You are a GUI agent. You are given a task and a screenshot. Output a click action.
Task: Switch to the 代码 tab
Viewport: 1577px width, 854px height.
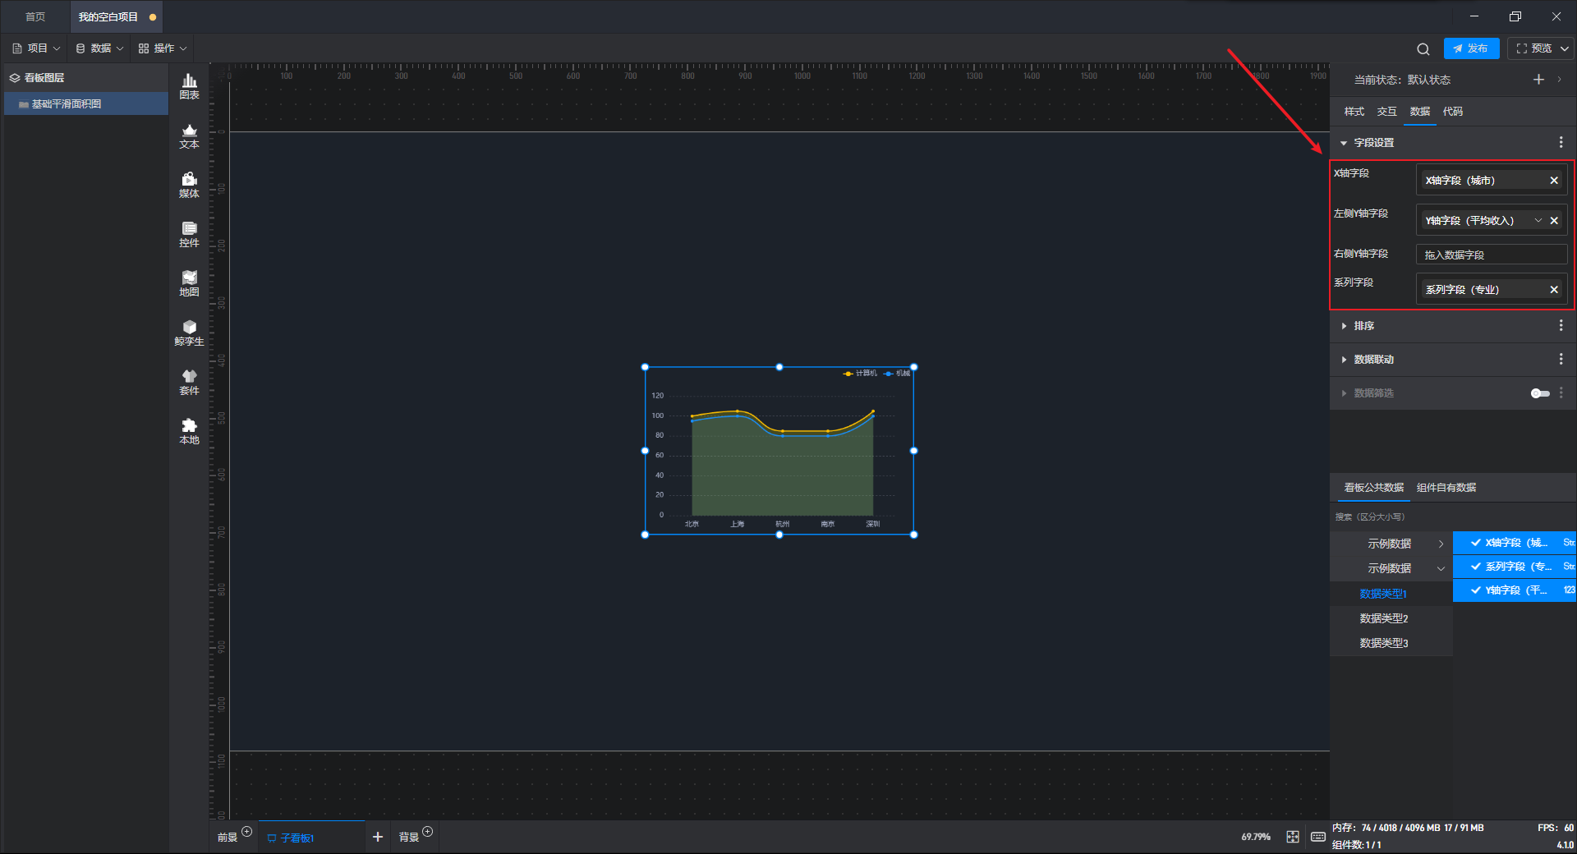(1453, 112)
